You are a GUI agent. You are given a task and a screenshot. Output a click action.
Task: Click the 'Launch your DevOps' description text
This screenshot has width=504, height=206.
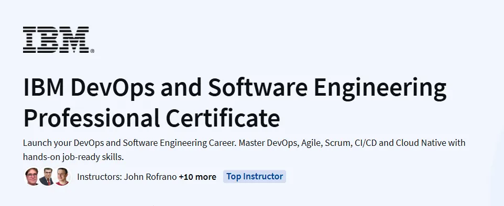pos(244,150)
